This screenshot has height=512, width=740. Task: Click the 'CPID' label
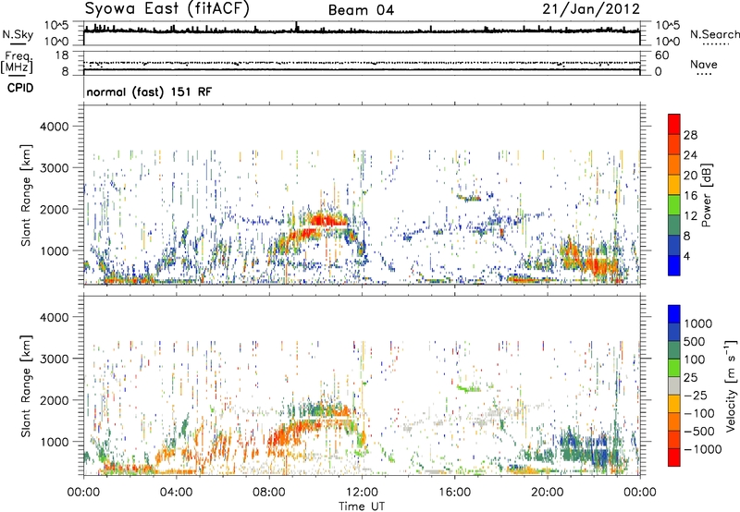[x=20, y=88]
